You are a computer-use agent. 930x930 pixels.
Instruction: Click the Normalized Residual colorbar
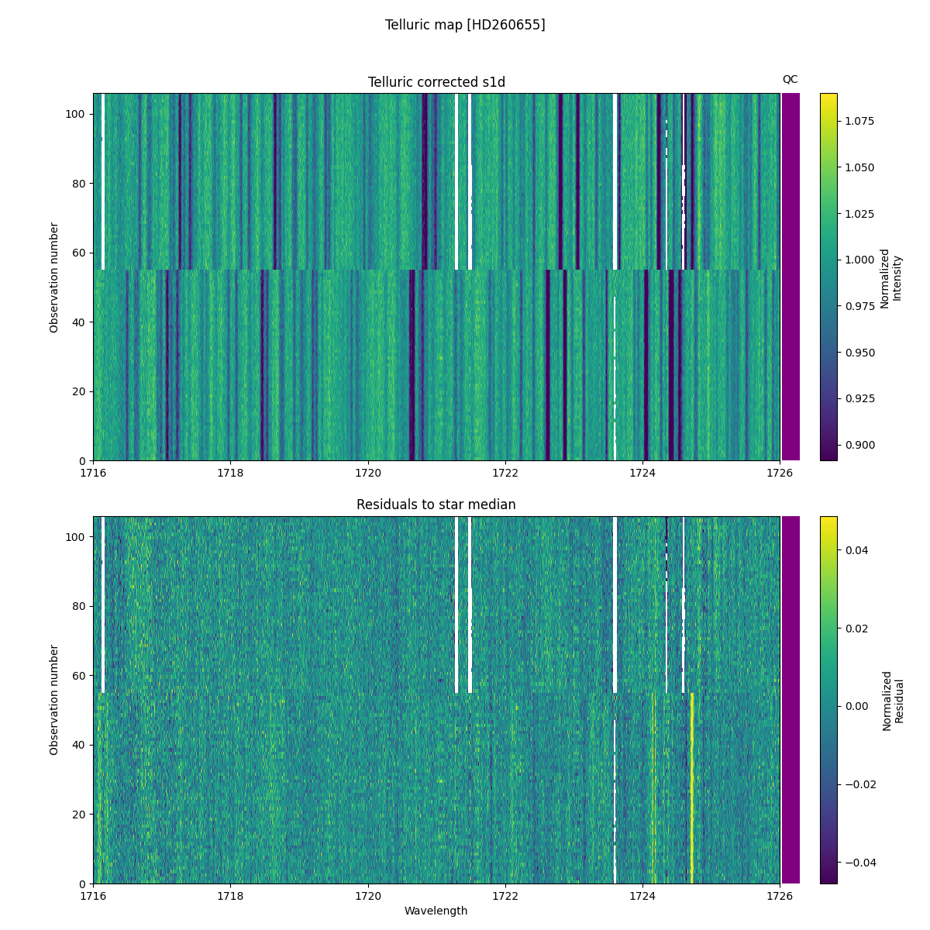click(828, 700)
